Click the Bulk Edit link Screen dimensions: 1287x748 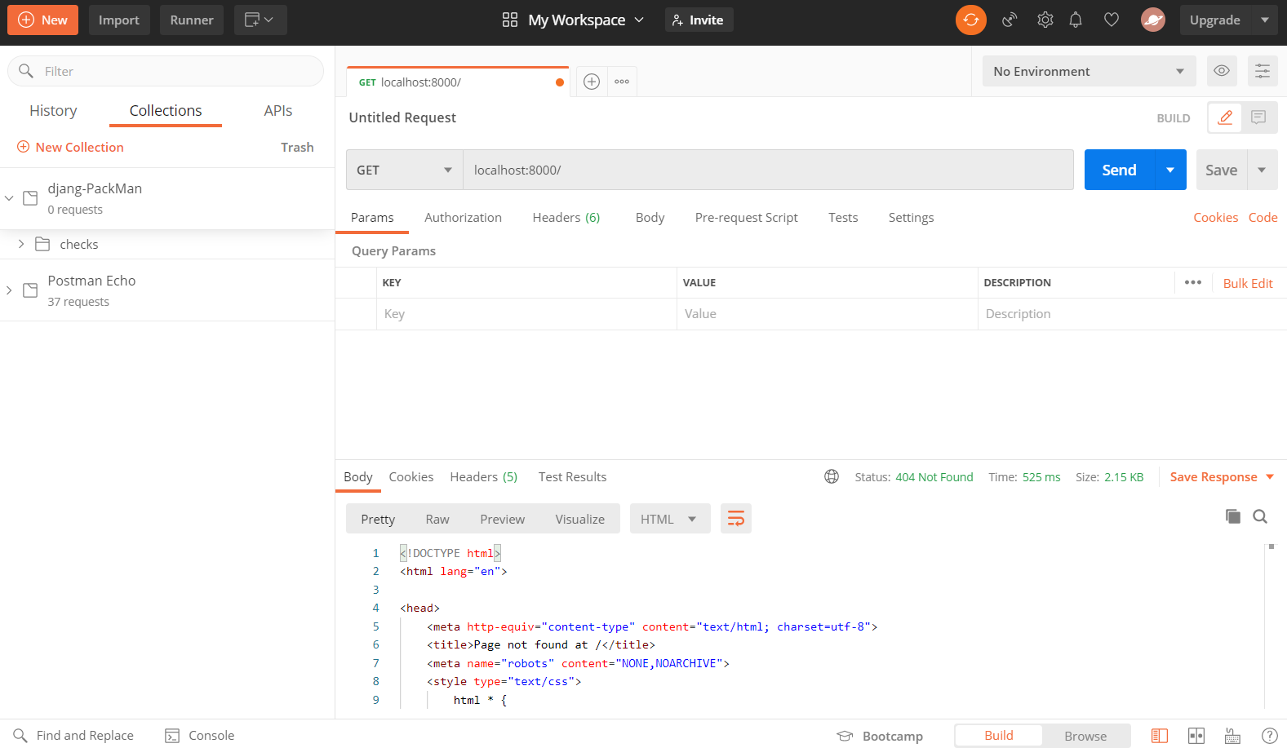pyautogui.click(x=1248, y=283)
